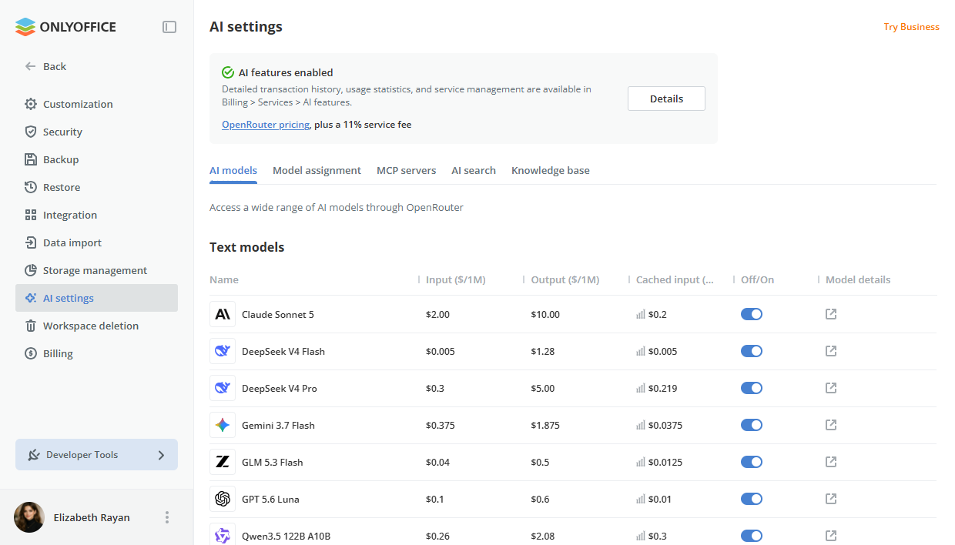Sort by Input ($/1M) column header
The image size is (955, 545).
(456, 280)
